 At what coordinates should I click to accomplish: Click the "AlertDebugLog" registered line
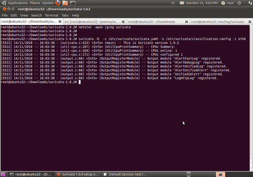coord(112,63)
